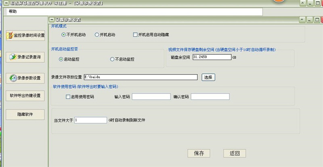The image size is (323, 167).
Task: Click the 录像文件存放位置 path field
Action: (x=141, y=77)
